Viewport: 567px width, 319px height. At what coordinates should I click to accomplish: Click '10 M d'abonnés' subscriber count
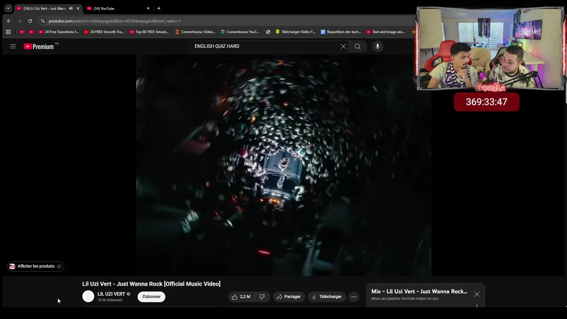pyautogui.click(x=110, y=300)
